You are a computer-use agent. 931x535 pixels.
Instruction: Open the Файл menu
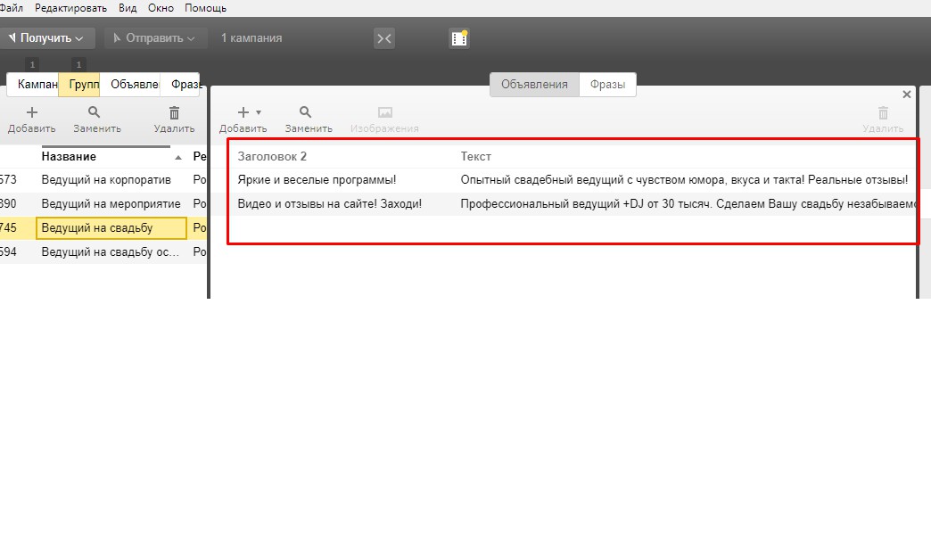pos(12,8)
